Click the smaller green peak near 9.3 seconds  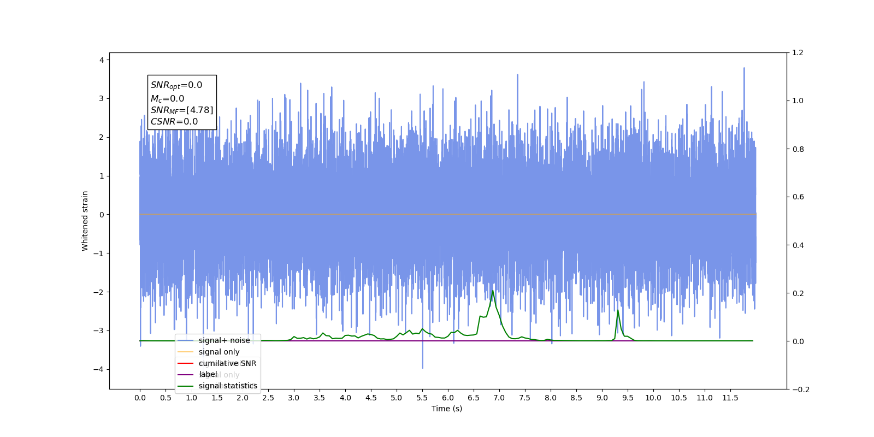[x=618, y=311]
